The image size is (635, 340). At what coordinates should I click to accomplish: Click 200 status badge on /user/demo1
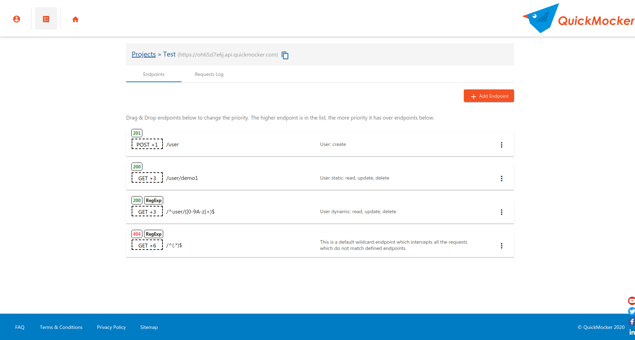137,167
